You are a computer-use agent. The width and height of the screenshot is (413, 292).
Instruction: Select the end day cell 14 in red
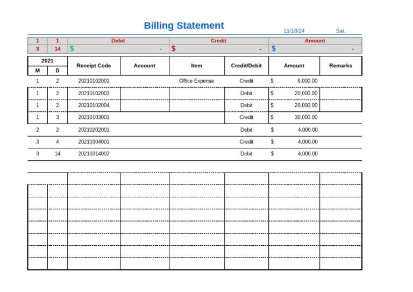point(58,49)
